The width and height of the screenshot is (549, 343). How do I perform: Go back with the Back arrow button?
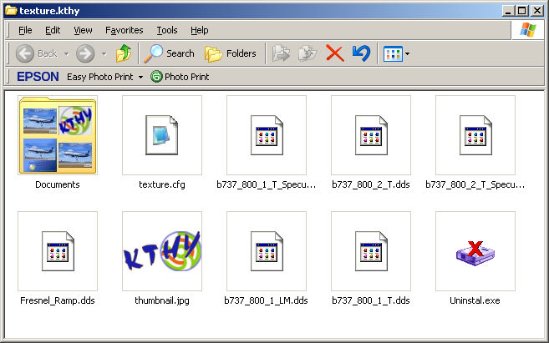tap(25, 53)
